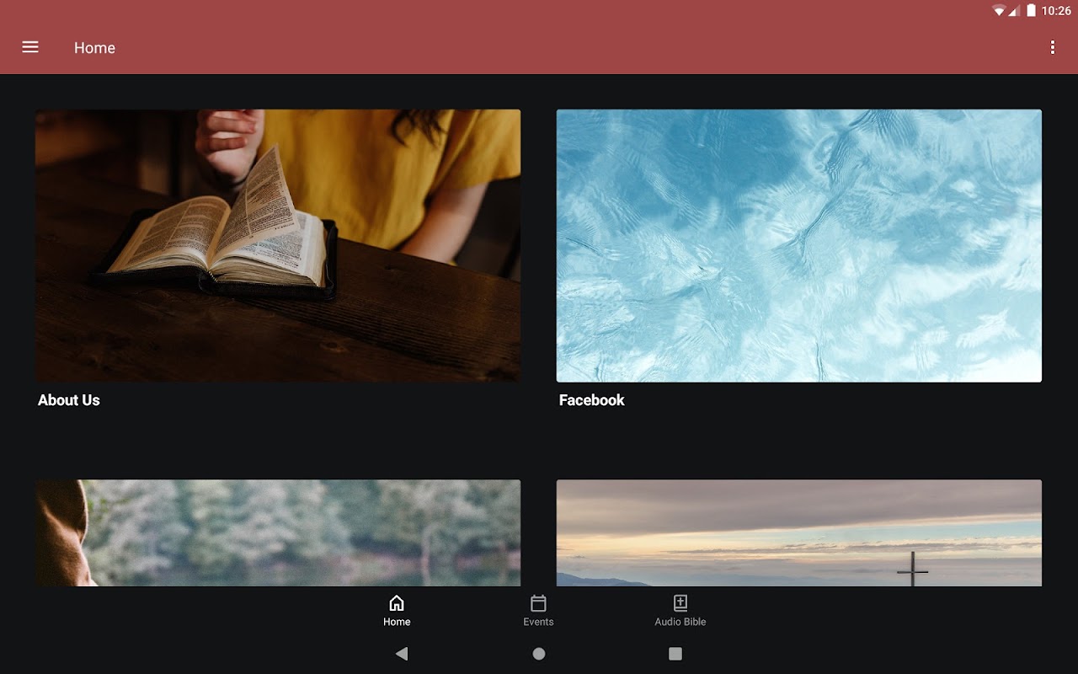Viewport: 1078px width, 674px height.
Task: Open the forest lake image card
Action: tap(278, 533)
